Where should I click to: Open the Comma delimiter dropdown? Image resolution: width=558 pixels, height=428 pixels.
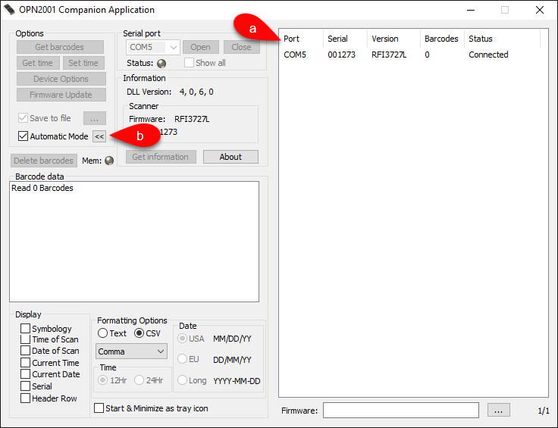[131, 351]
